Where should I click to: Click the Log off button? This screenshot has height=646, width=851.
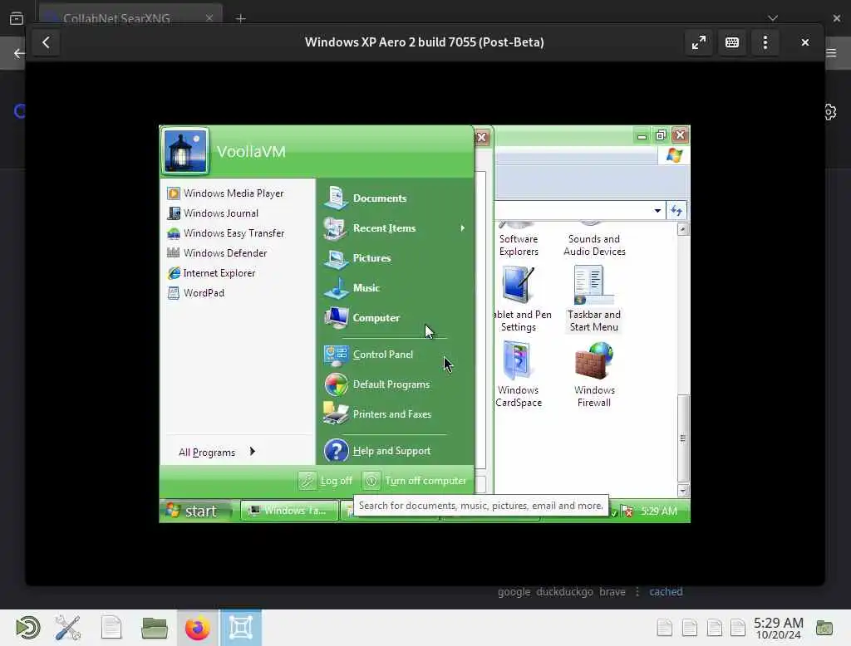[326, 481]
